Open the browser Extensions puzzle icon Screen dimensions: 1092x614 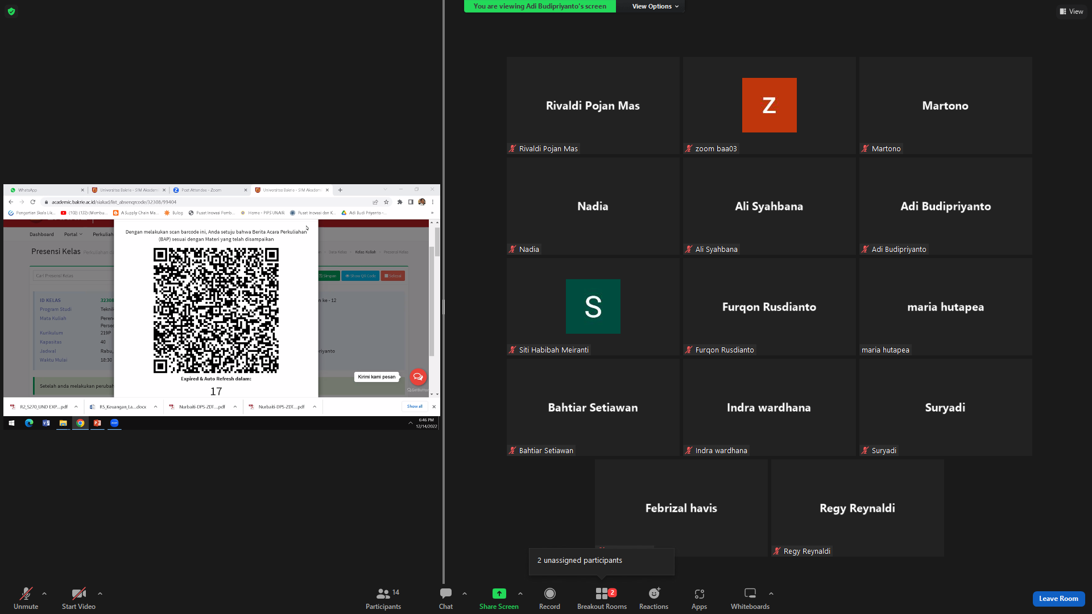tap(400, 202)
